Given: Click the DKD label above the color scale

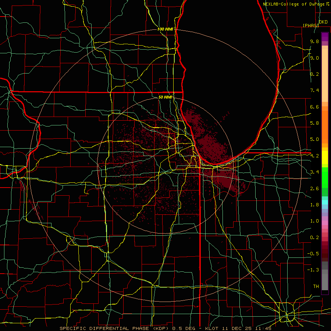Looking at the screenshot, I should point(323,22).
